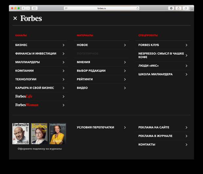Click the ForbesLife magazine cover

click(21, 134)
